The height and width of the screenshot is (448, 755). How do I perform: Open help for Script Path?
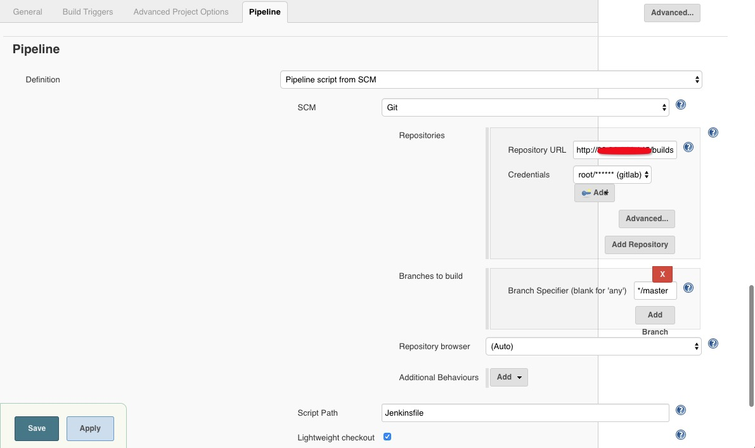click(680, 410)
